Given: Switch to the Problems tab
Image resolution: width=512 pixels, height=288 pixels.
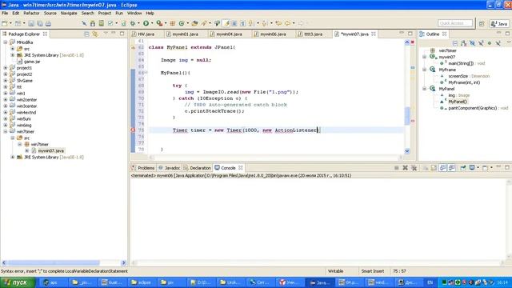Looking at the screenshot, I should (x=143, y=168).
